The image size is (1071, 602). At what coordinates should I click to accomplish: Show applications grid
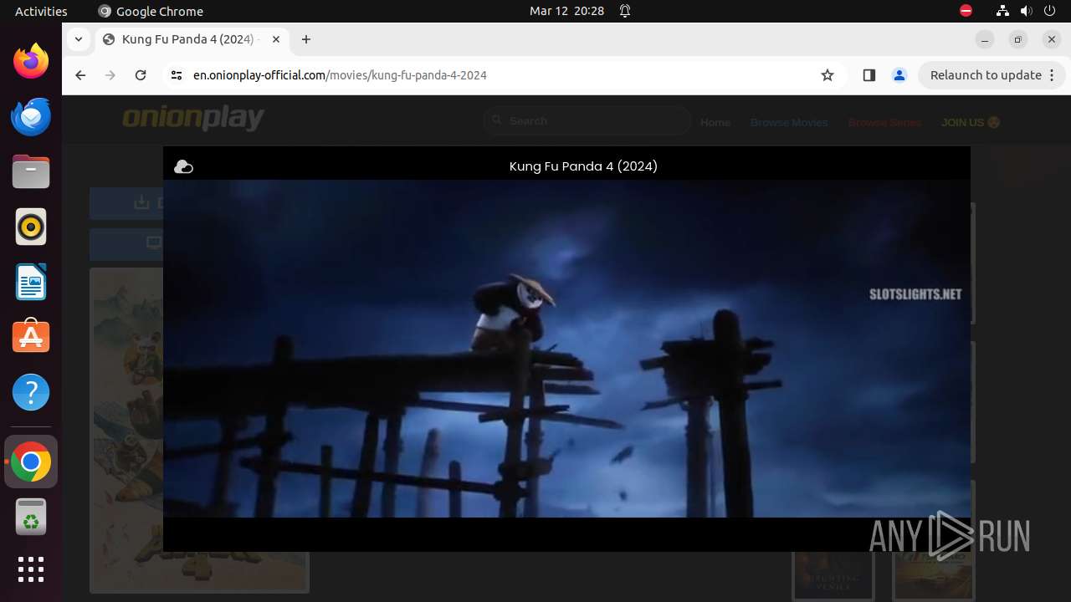31,569
